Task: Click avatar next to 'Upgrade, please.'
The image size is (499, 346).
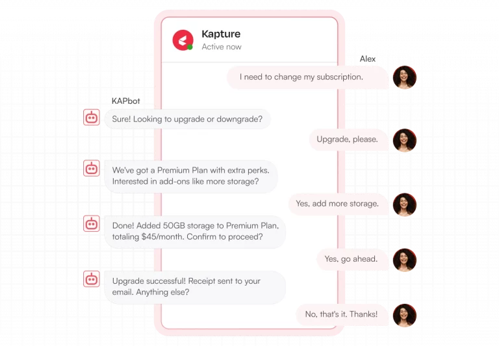Action: pos(405,140)
